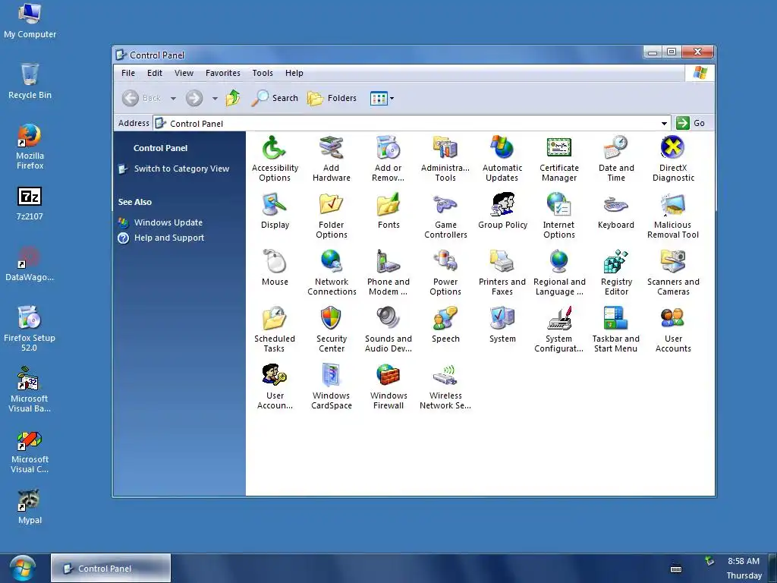Open the Help menu
The width and height of the screenshot is (777, 583).
tap(294, 73)
